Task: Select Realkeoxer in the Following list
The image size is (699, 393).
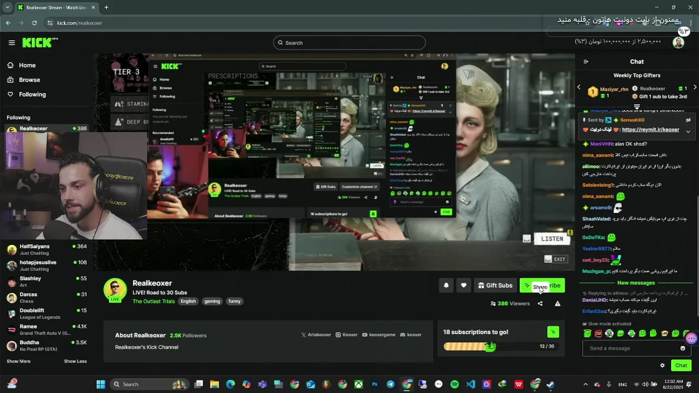Action: (46, 129)
